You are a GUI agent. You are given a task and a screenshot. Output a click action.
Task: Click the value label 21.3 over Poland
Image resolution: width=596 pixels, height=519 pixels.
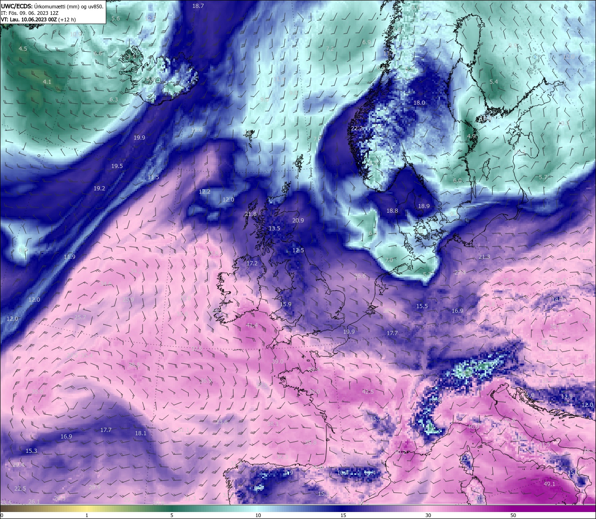(x=484, y=257)
